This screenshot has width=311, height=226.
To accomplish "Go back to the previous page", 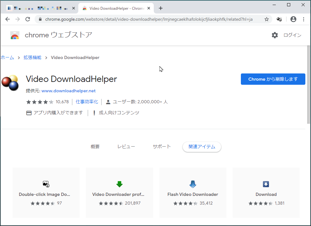I will [8, 19].
